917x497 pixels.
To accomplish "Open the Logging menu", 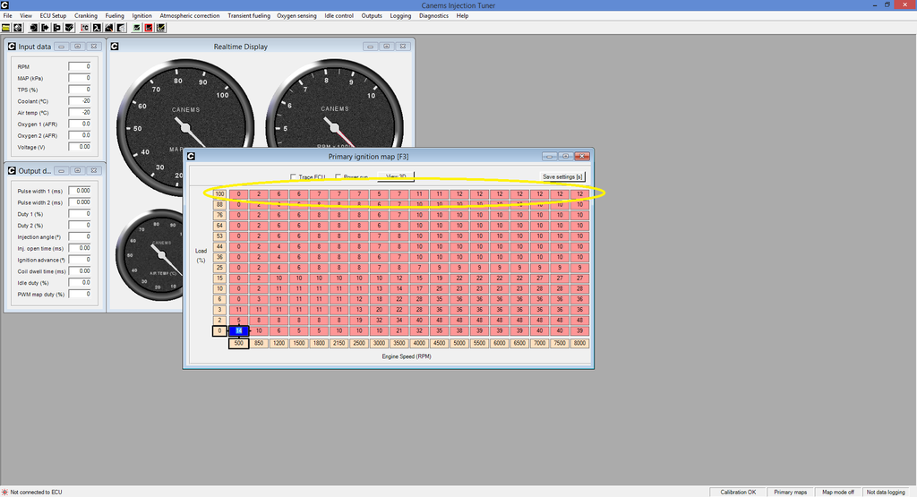I will (x=400, y=16).
